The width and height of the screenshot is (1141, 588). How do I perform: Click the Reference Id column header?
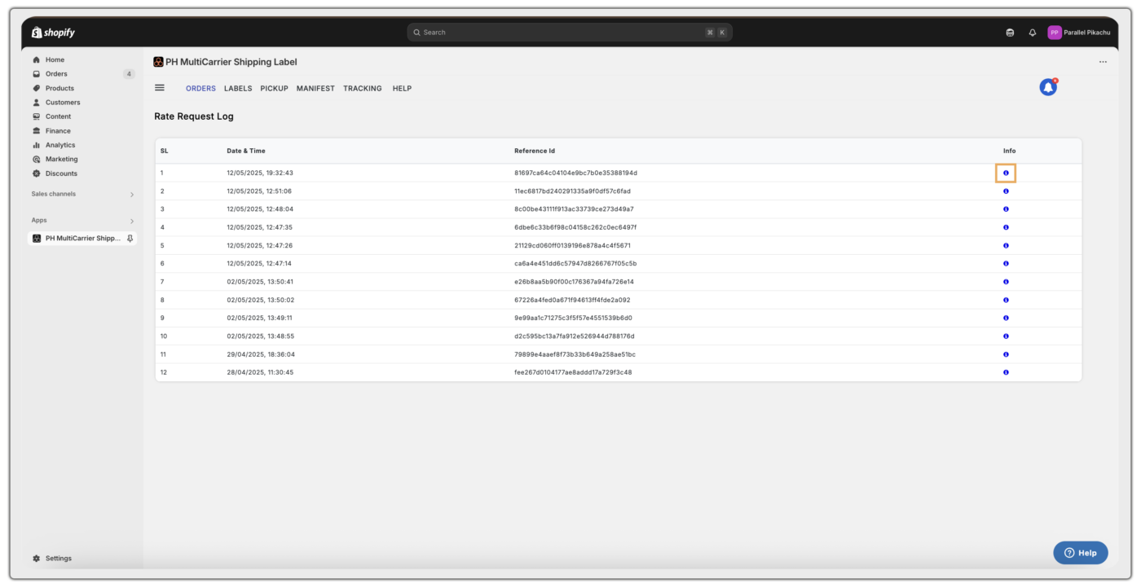tap(535, 151)
